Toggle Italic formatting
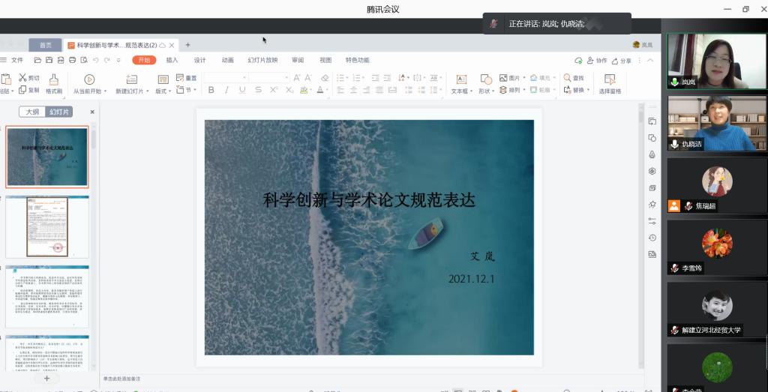 [x=226, y=90]
